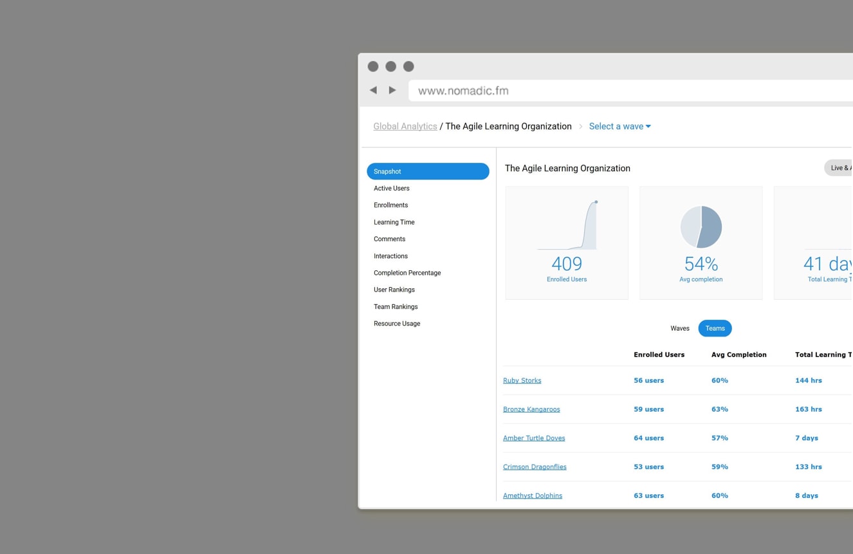Click the browser back arrow
The width and height of the screenshot is (853, 554).
click(373, 91)
